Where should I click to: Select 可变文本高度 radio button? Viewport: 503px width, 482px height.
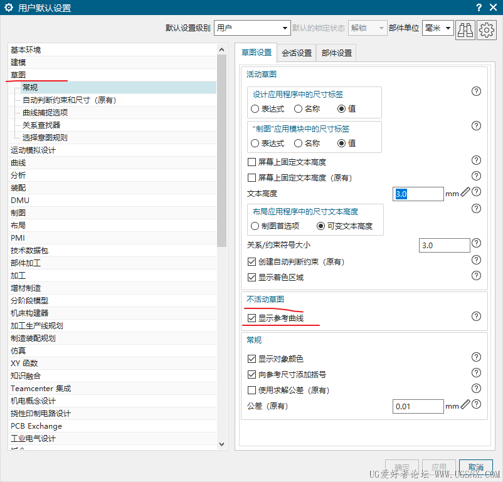pos(320,226)
